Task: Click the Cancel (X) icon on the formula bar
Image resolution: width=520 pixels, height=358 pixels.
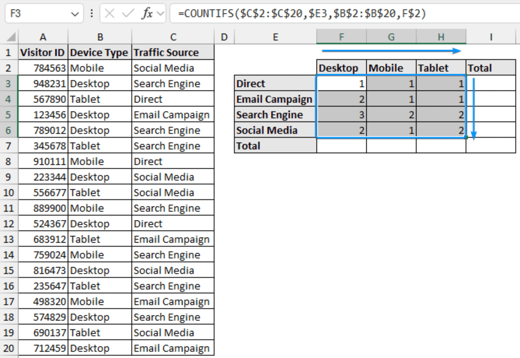Action: pos(109,13)
